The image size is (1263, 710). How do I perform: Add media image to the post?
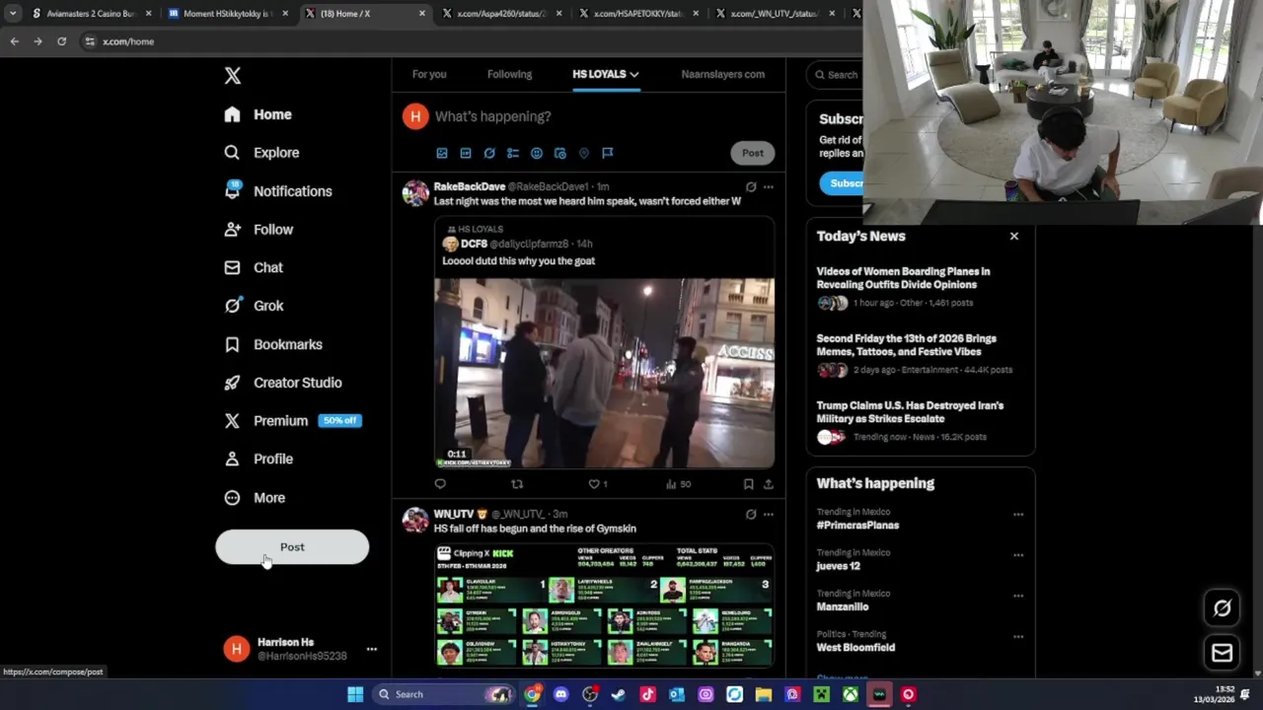coord(442,153)
